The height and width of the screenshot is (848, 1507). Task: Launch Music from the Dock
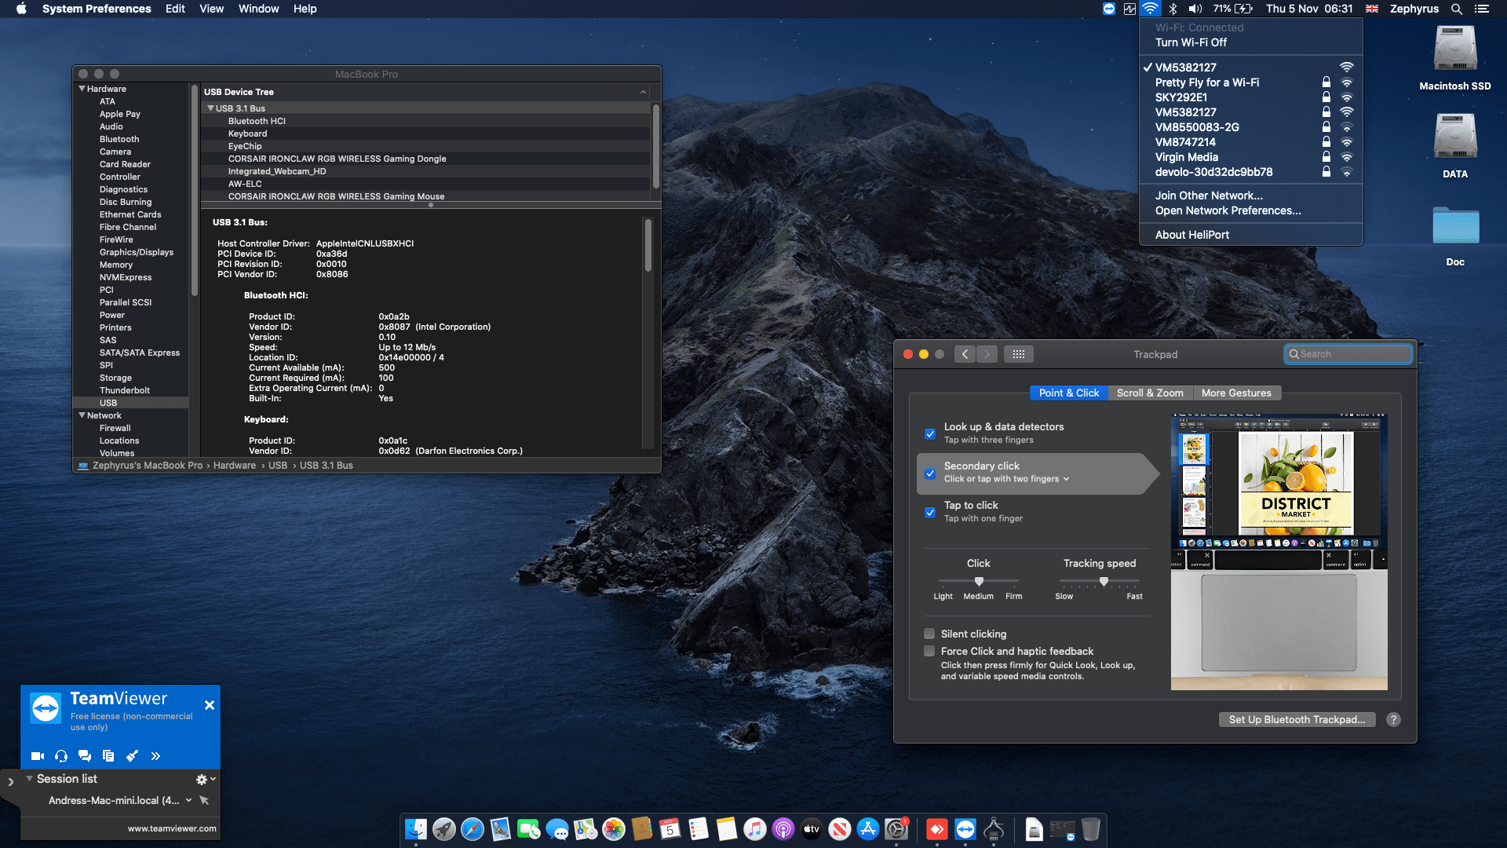tap(755, 829)
